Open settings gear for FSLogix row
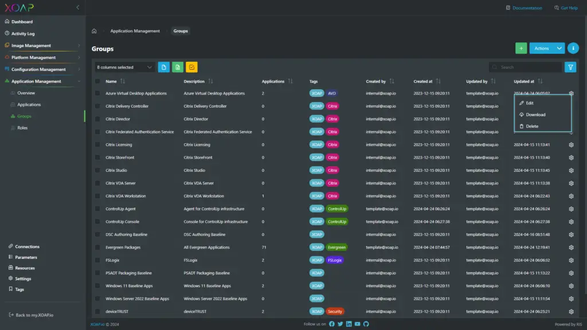The width and height of the screenshot is (587, 330). (x=571, y=260)
